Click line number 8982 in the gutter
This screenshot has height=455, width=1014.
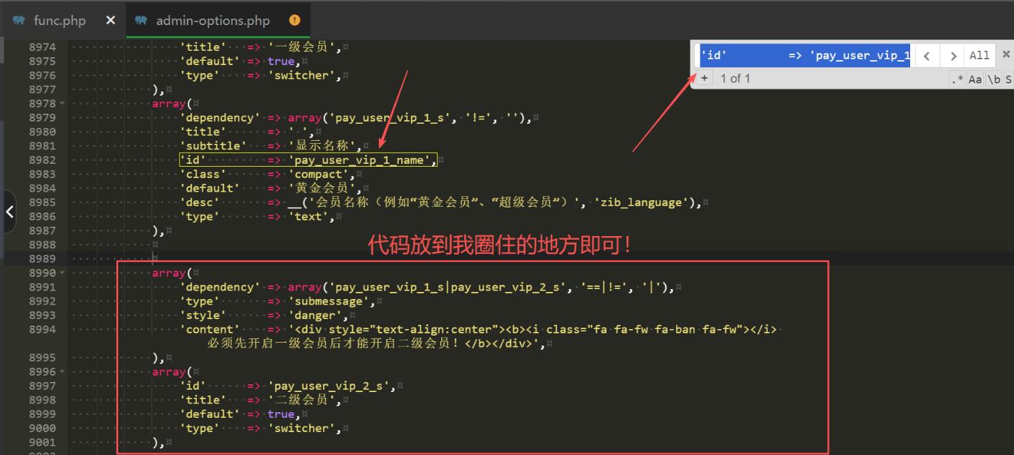coord(42,160)
